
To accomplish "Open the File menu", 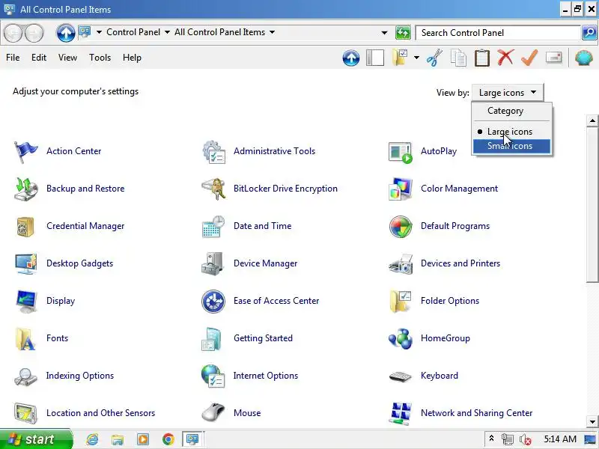I will 13,58.
